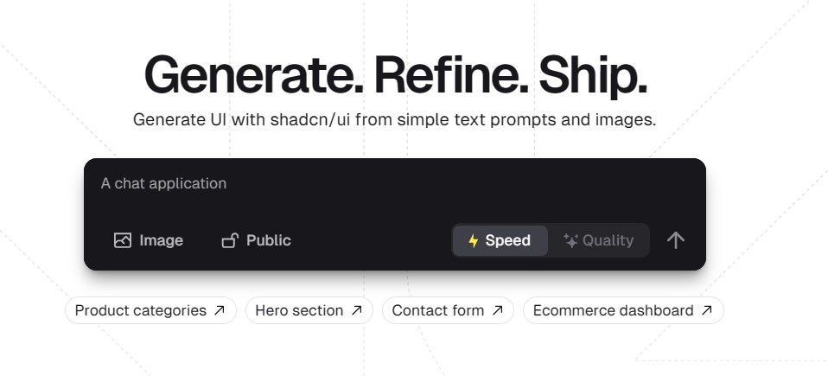Focus the 'A chat application' prompt field

pyautogui.click(x=394, y=190)
